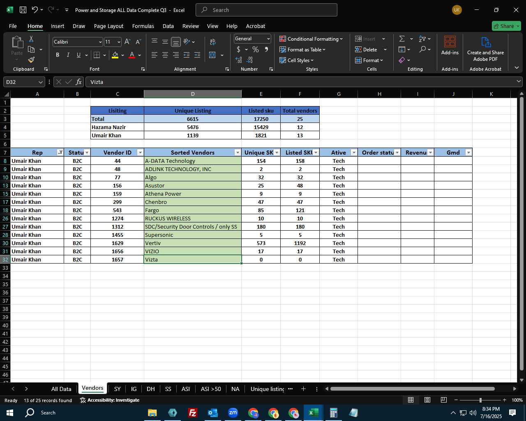Click Create and Share Adobe PDF

(x=485, y=49)
